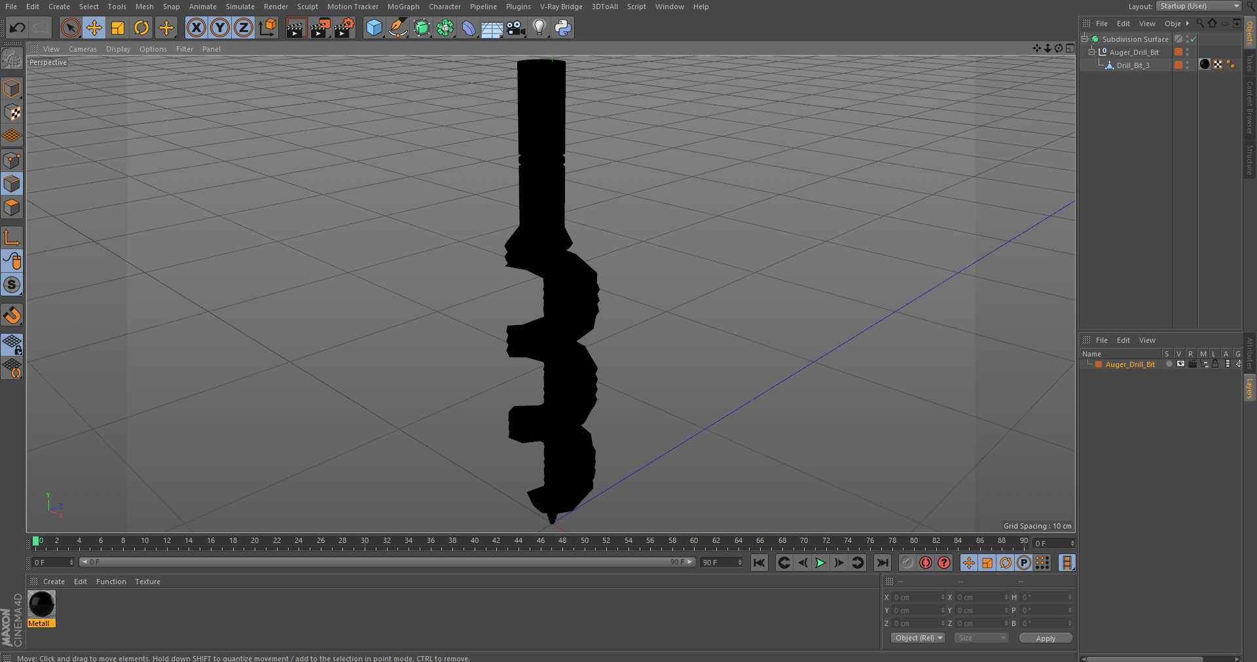Render the active view clapperboard
1257x662 pixels.
296,27
